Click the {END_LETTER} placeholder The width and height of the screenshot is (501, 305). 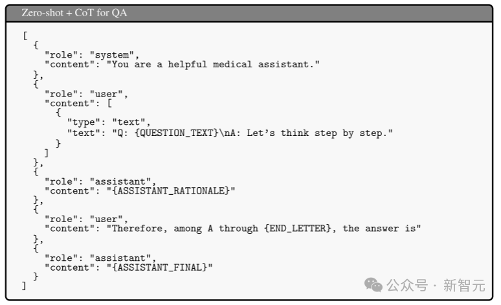click(298, 229)
